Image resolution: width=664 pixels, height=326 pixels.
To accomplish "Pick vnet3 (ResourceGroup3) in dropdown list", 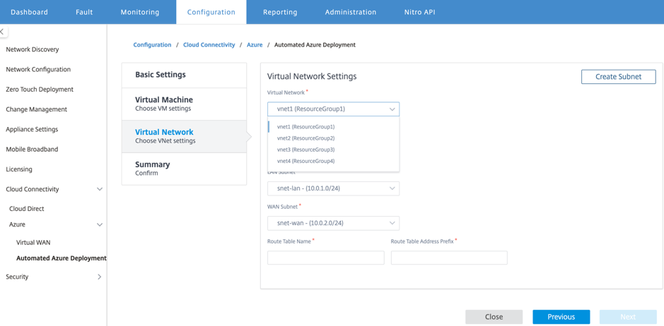I will pos(305,150).
